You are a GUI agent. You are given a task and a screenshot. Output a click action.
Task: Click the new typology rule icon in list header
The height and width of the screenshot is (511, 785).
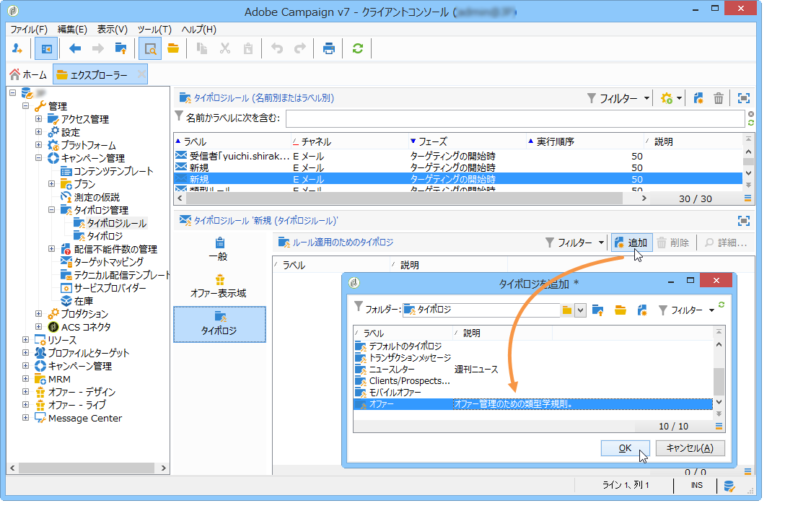(x=698, y=98)
